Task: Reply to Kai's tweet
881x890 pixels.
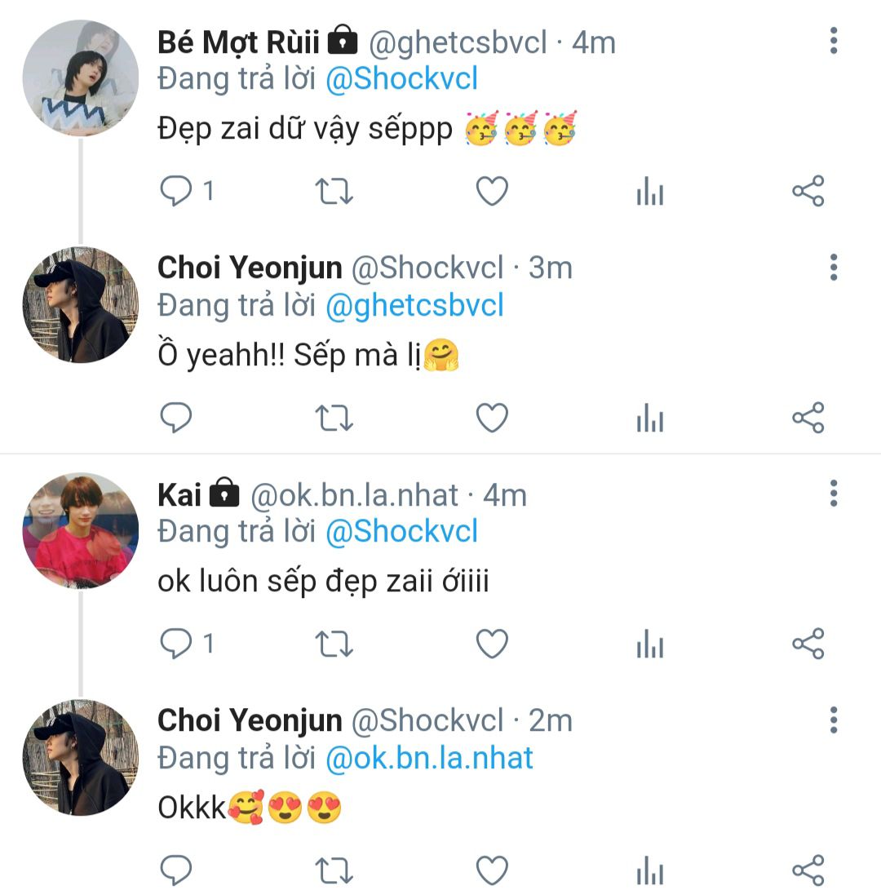Action: click(x=175, y=644)
